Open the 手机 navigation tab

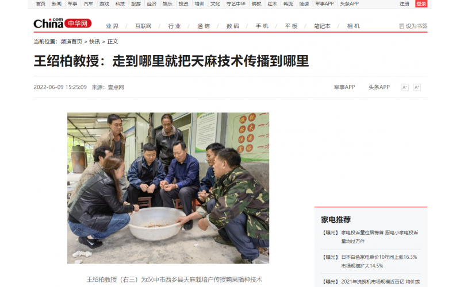(x=262, y=26)
